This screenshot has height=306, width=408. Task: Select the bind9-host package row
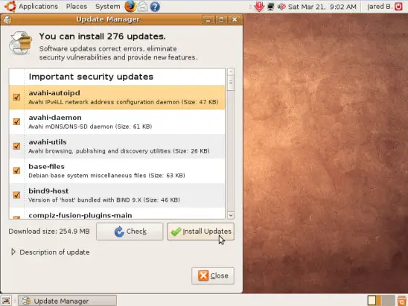[x=117, y=195]
